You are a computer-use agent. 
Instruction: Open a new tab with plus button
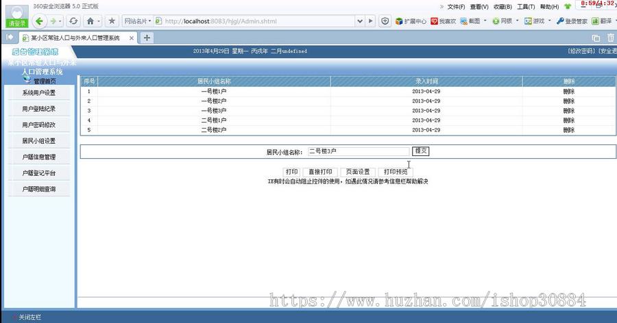[x=147, y=38]
